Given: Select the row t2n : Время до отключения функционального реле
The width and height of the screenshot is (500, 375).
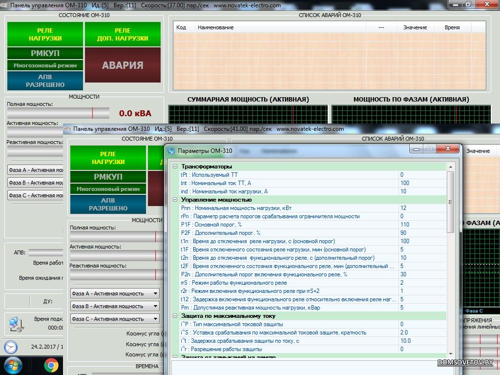Looking at the screenshot, I should coord(312,258).
